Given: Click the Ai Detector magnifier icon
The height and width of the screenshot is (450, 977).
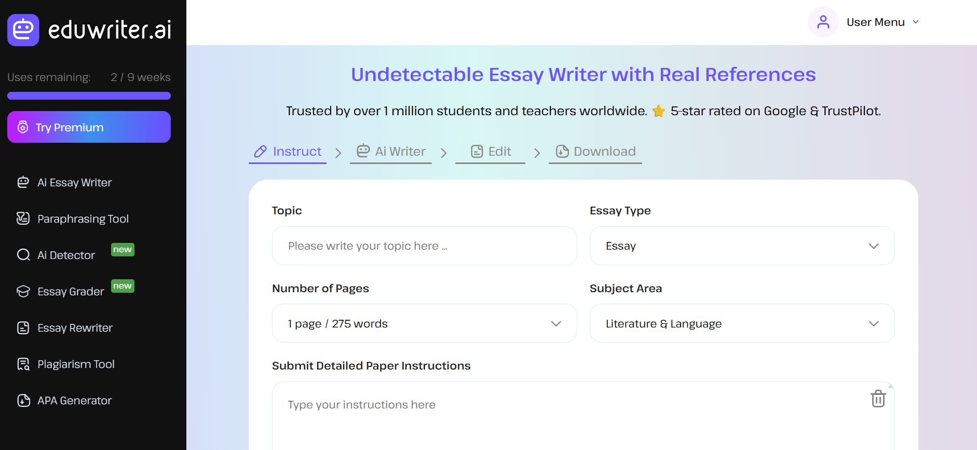Looking at the screenshot, I should click(x=23, y=255).
